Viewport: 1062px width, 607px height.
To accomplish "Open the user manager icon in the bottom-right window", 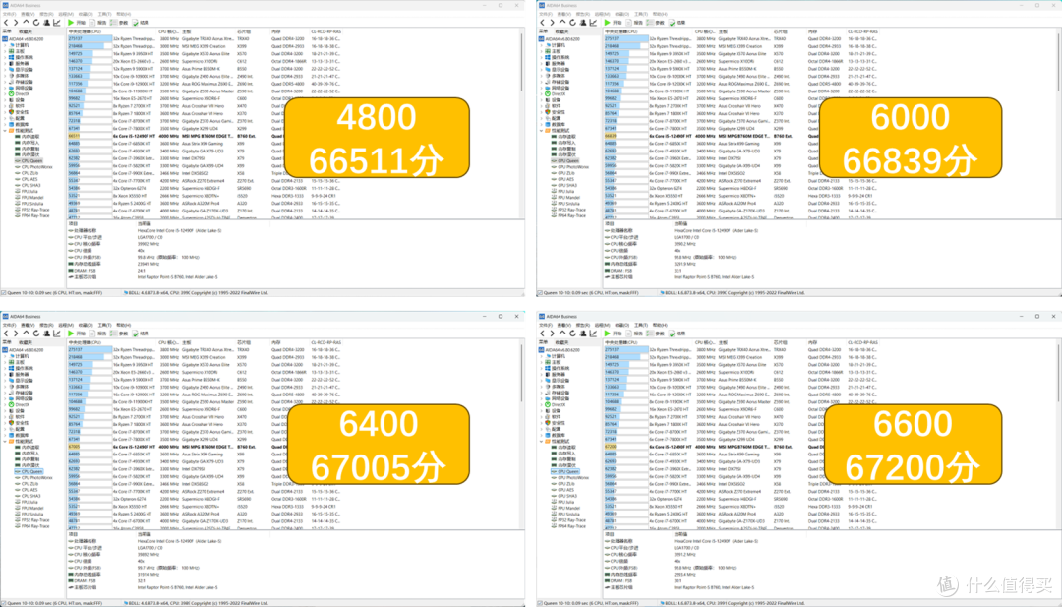I will (x=583, y=334).
